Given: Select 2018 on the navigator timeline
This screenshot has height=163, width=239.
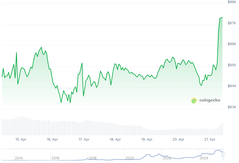Looking at the screenshot, I should (x=93, y=158).
